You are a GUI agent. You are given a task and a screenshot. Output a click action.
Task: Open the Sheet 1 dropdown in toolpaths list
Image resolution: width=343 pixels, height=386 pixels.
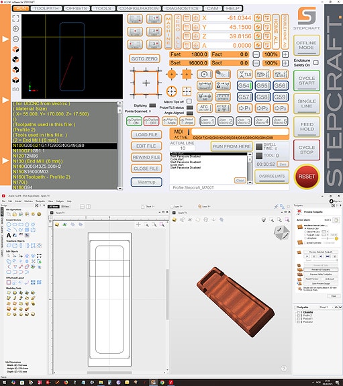(326, 307)
